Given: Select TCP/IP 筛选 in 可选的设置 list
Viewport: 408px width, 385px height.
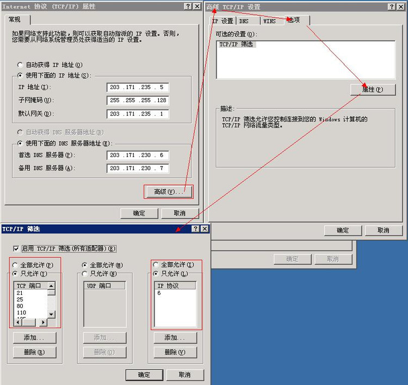Looking at the screenshot, I should (x=236, y=45).
